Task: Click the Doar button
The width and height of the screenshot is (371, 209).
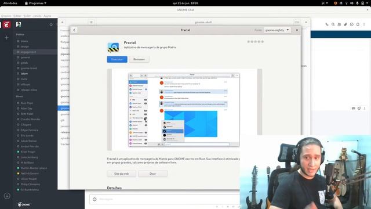Action: click(152, 174)
